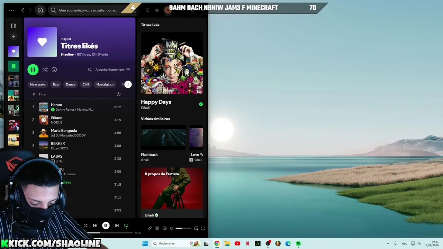Open the play queue
The image size is (443, 249).
(x=157, y=228)
